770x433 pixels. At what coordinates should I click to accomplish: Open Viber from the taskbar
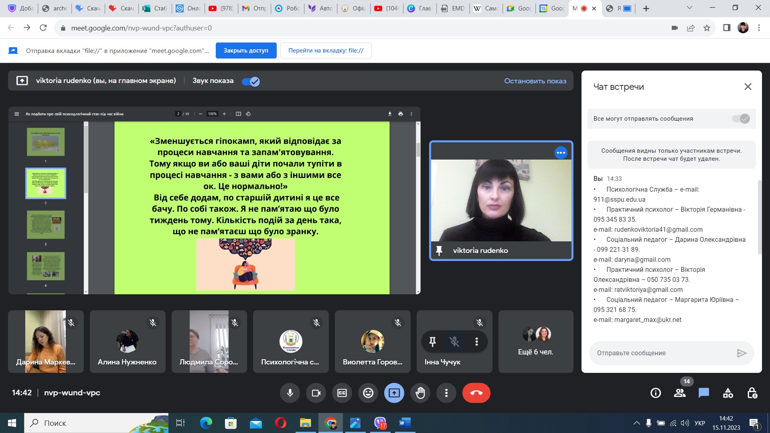pyautogui.click(x=380, y=423)
